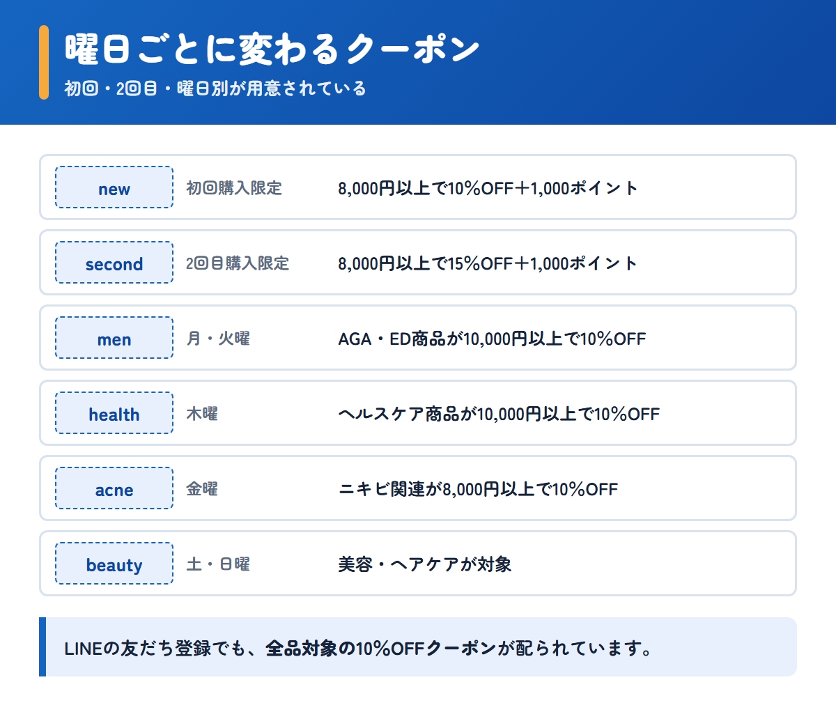Click the 'acne' coupon code box

(114, 488)
